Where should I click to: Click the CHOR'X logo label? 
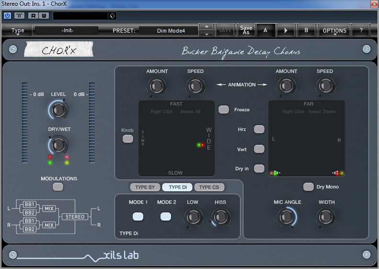59,49
